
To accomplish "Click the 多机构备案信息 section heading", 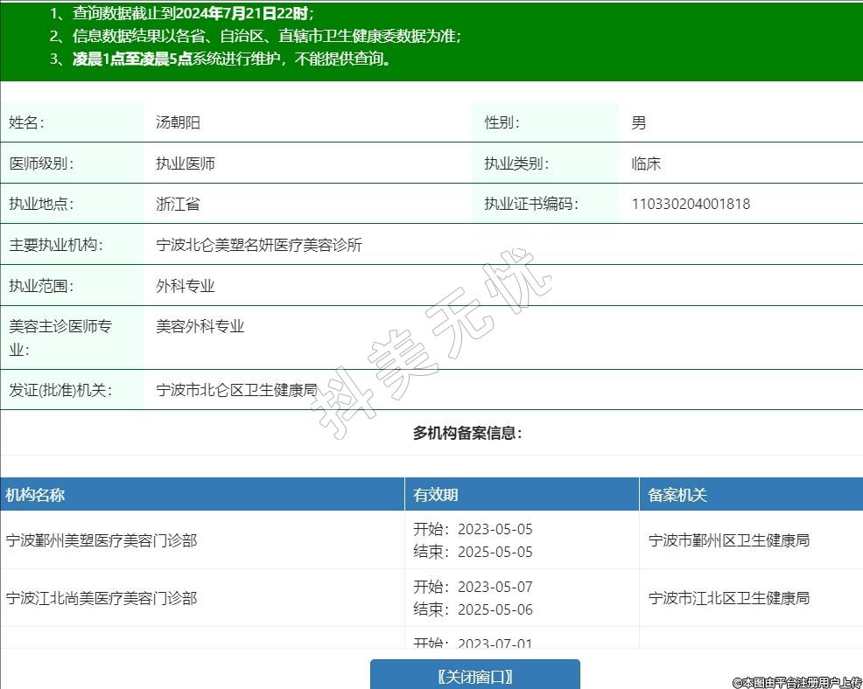I will tap(467, 433).
